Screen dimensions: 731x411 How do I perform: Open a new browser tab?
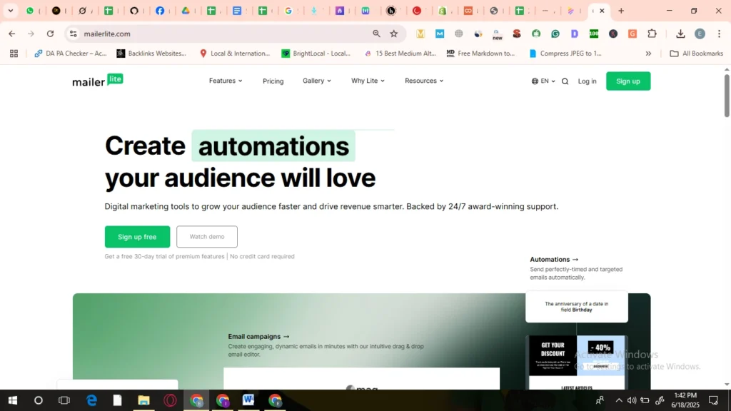pos(621,11)
